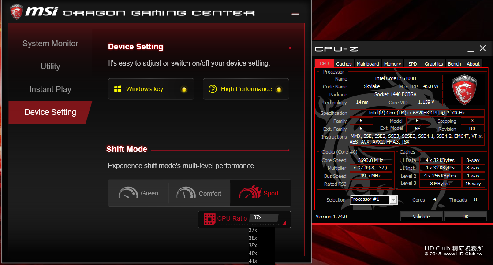Click the L1 Data value 4 x 32 KBytes
This screenshot has height=265, width=493.
(x=440, y=160)
